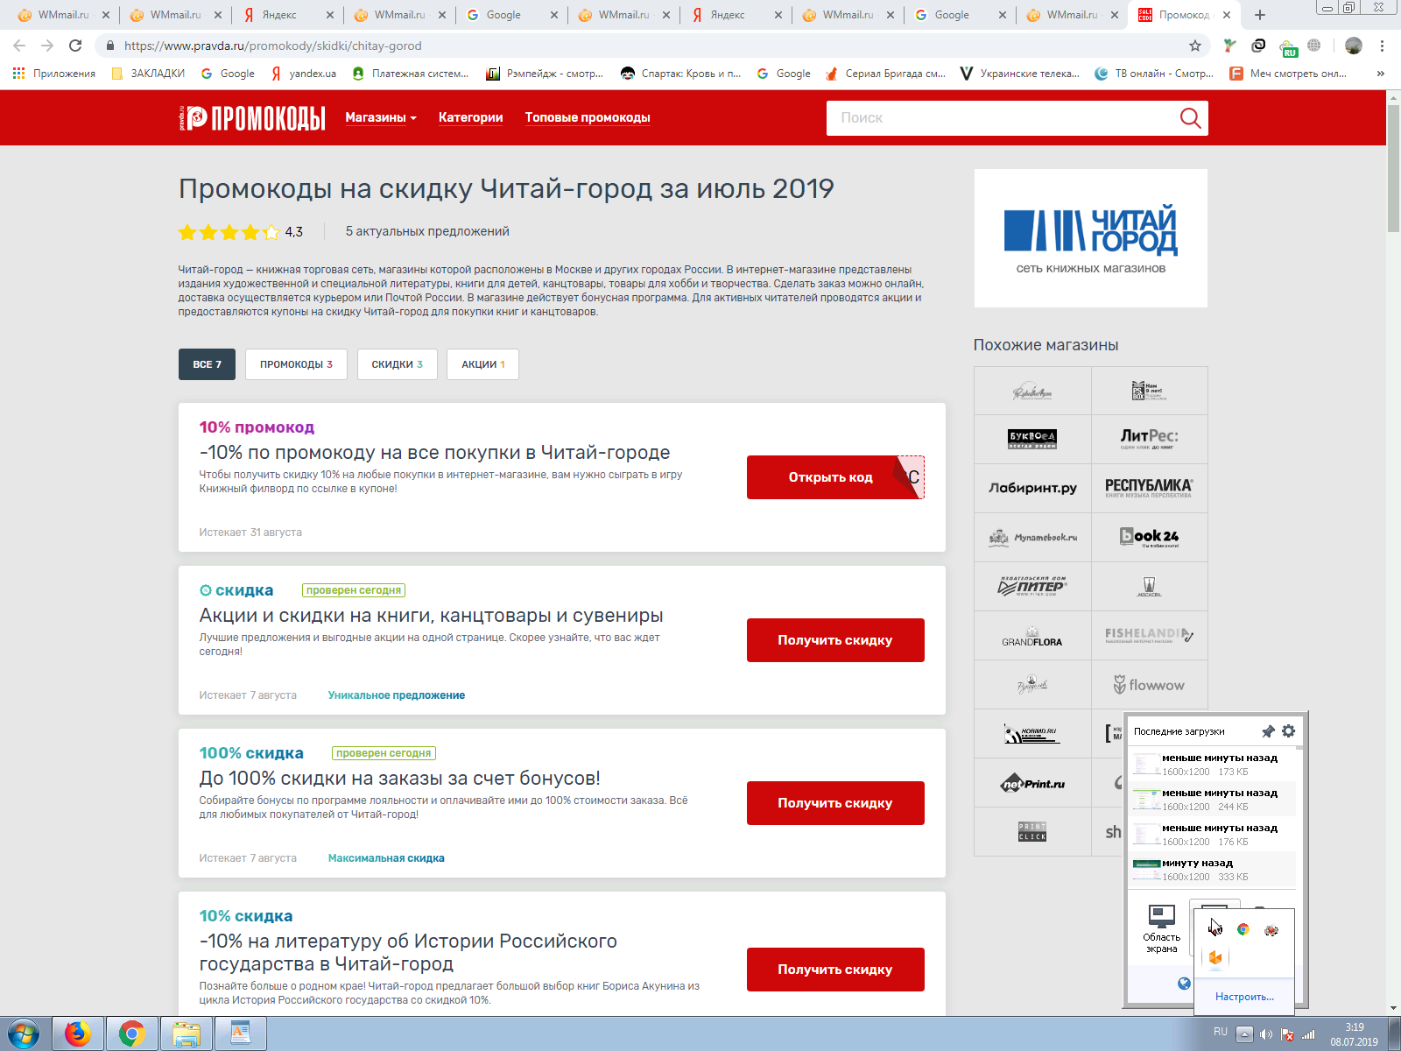Open Chrome's three-dot menu
1401x1051 pixels.
(1382, 46)
